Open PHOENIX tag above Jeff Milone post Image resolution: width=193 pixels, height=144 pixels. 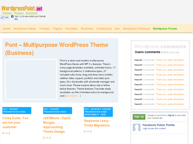coord(54,109)
